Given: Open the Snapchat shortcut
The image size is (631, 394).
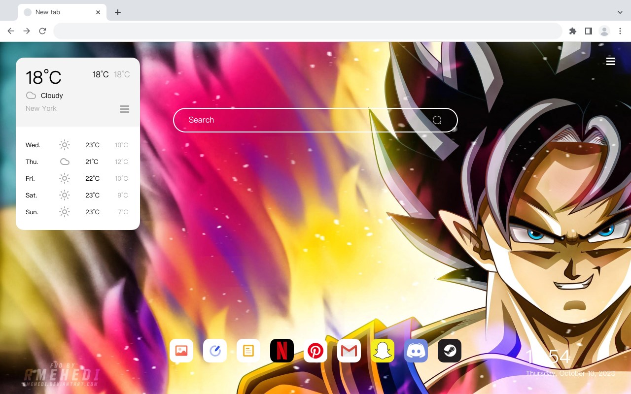Looking at the screenshot, I should click(x=383, y=351).
